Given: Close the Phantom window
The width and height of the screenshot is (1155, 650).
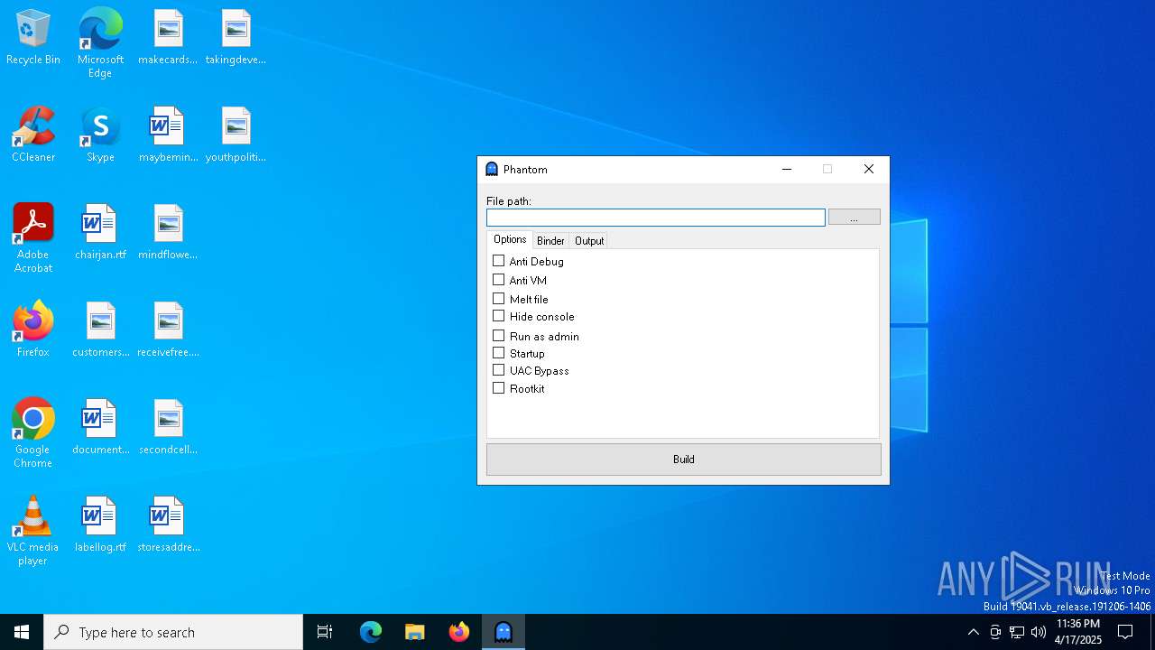Looking at the screenshot, I should point(869,169).
